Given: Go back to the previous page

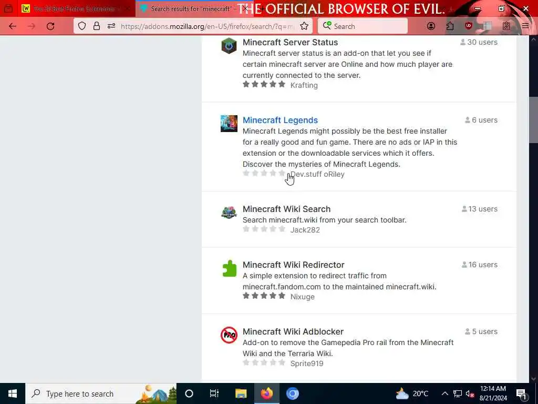Looking at the screenshot, I should click(13, 26).
